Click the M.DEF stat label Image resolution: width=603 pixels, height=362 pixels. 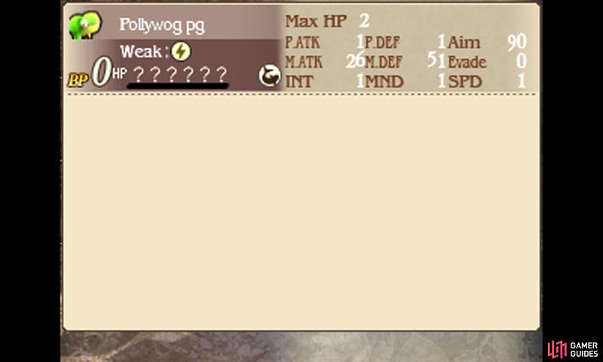pyautogui.click(x=384, y=62)
